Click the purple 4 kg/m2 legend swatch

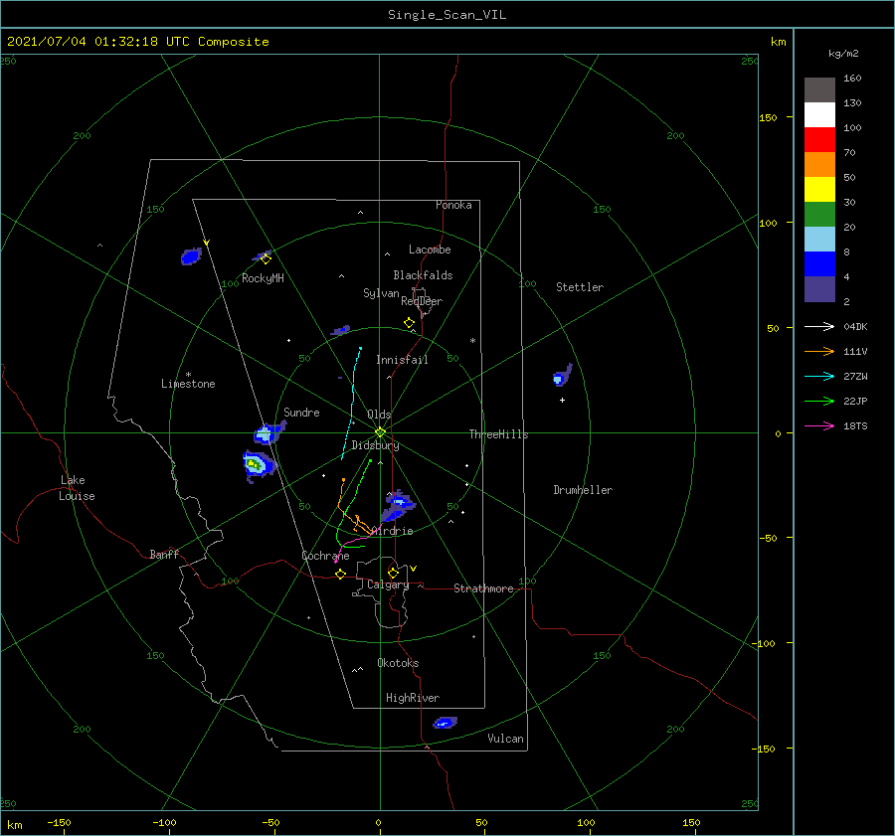tap(819, 289)
